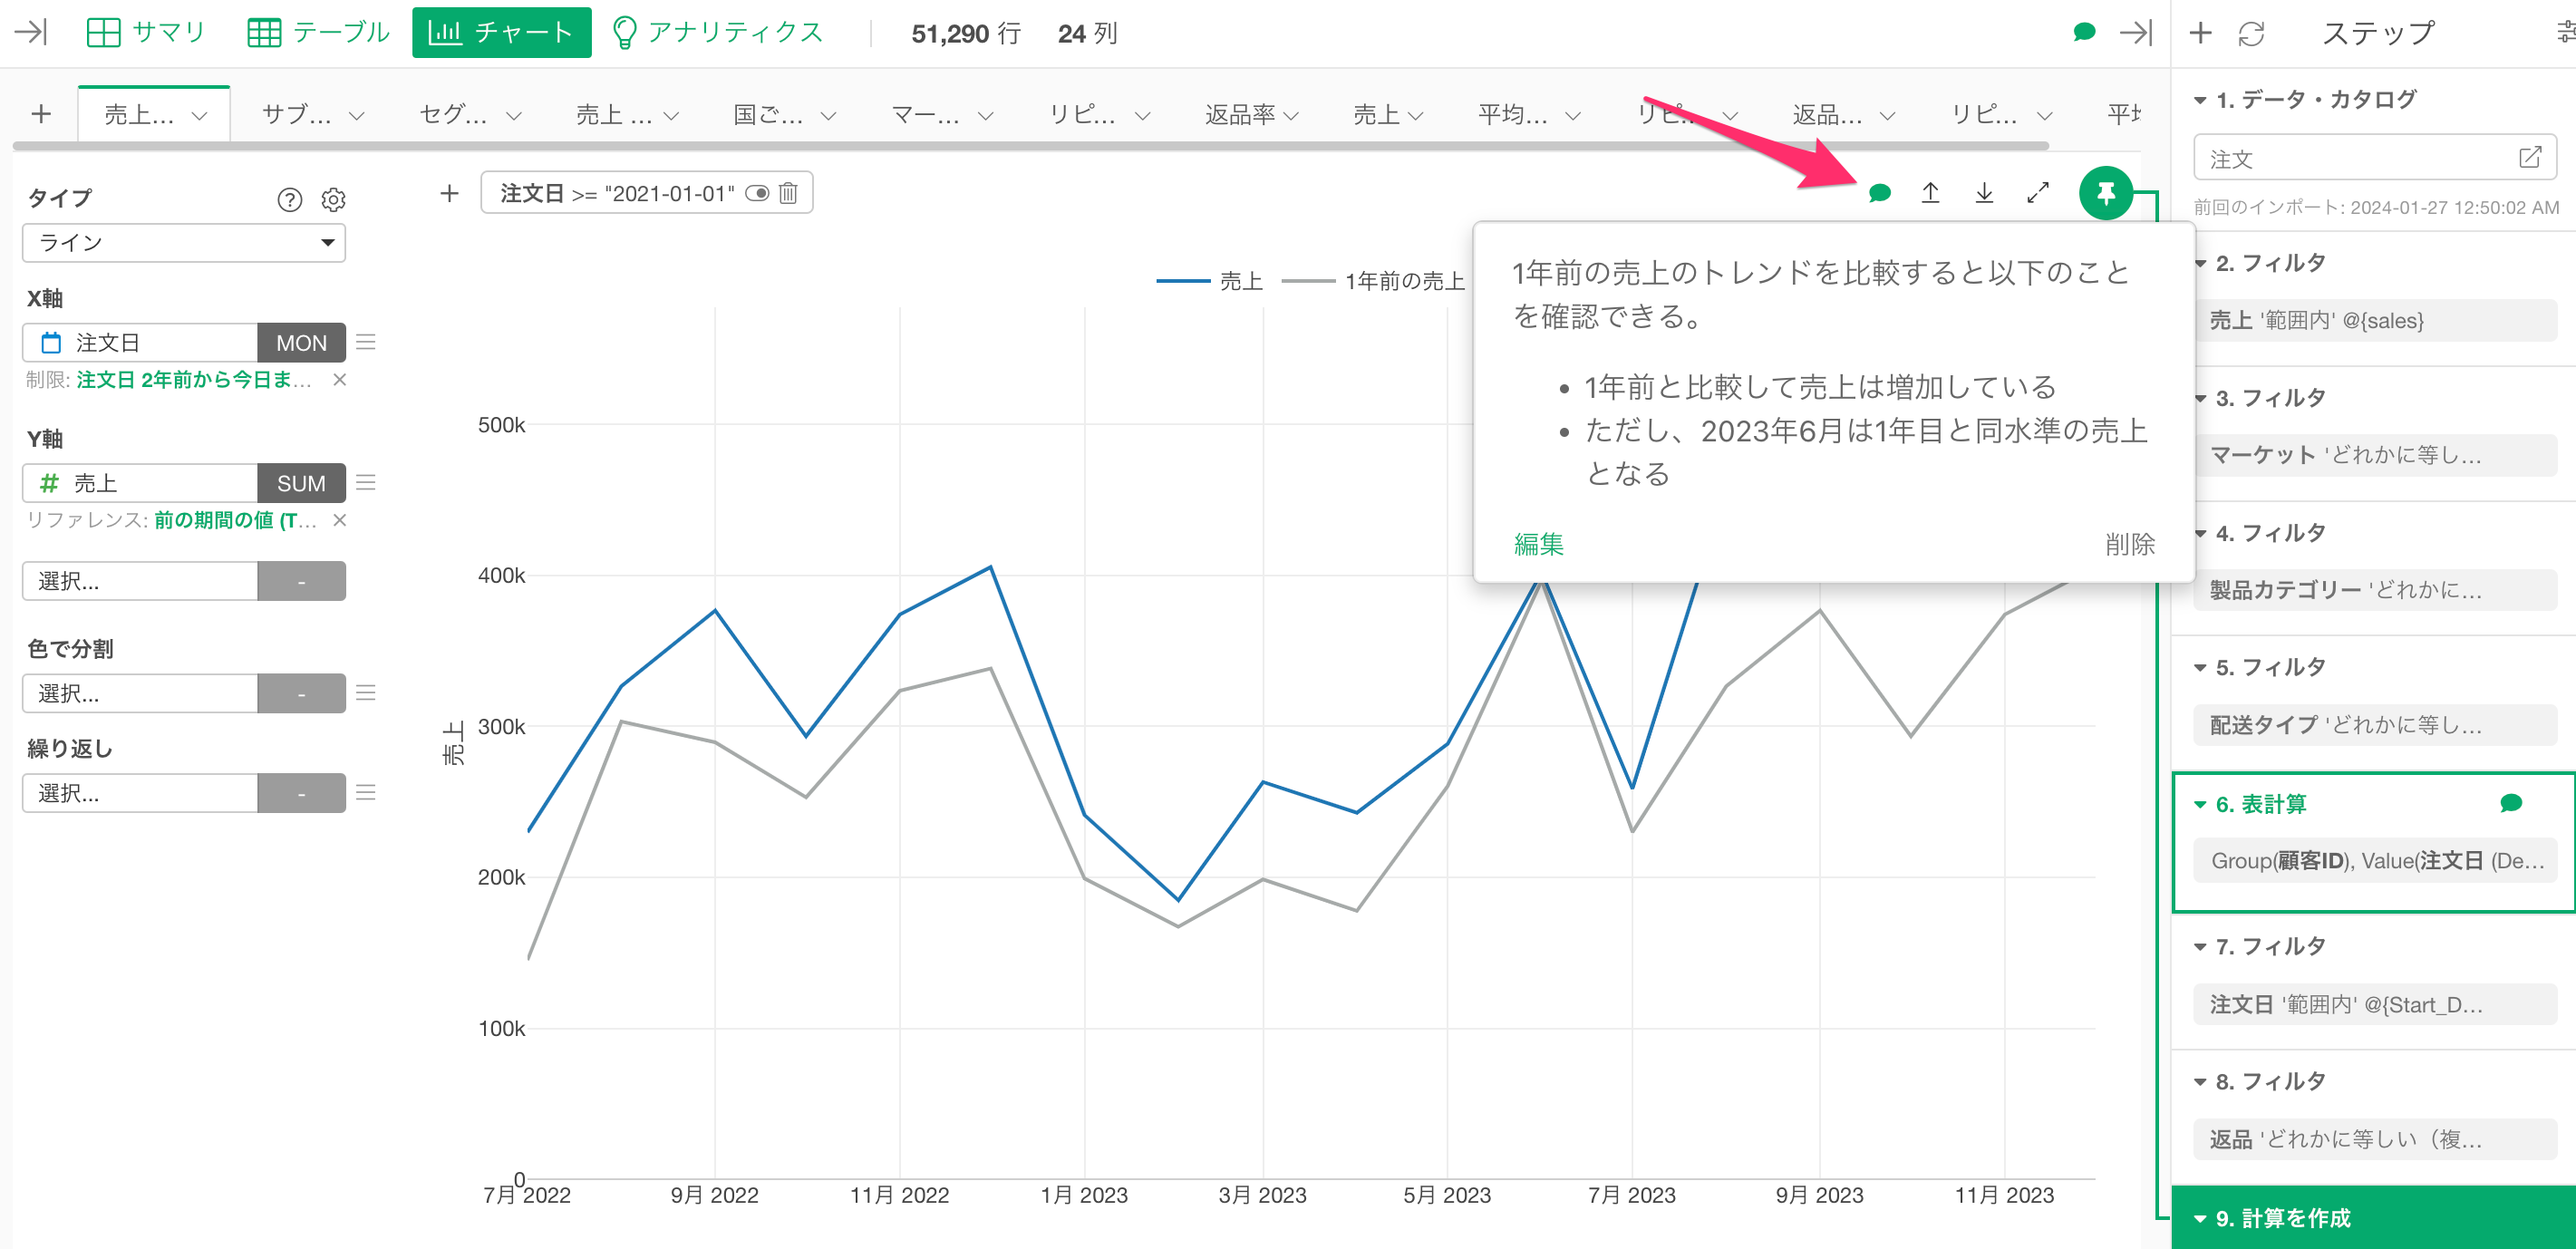The height and width of the screenshot is (1249, 2576).
Task: Change the SUM aggregation selector
Action: [x=301, y=482]
